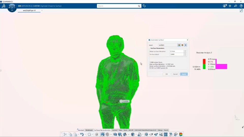The width and height of the screenshot is (244, 137).
Task: Click Cancel in the Automatic Surface dialog
Action: (x=175, y=74)
